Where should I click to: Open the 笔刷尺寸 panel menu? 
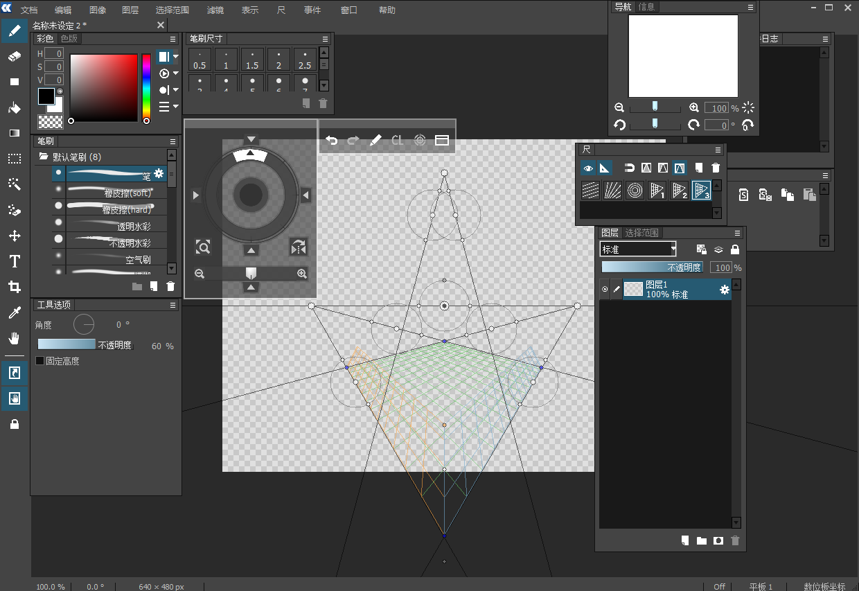click(x=326, y=39)
